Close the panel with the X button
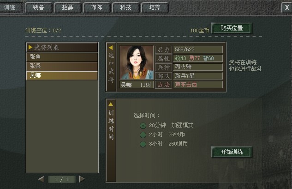The image size is (292, 189). pyautogui.click(x=287, y=7)
